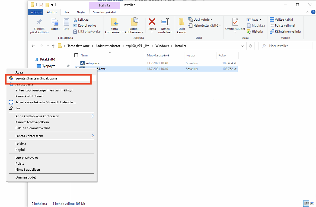This screenshot has width=316, height=207.
Task: Open Siirrä kohteeseen dropdown
Action: 114,32
